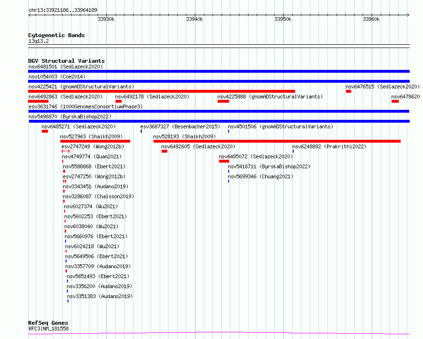Select nsv6038040 (Wu2021) label

91,226
